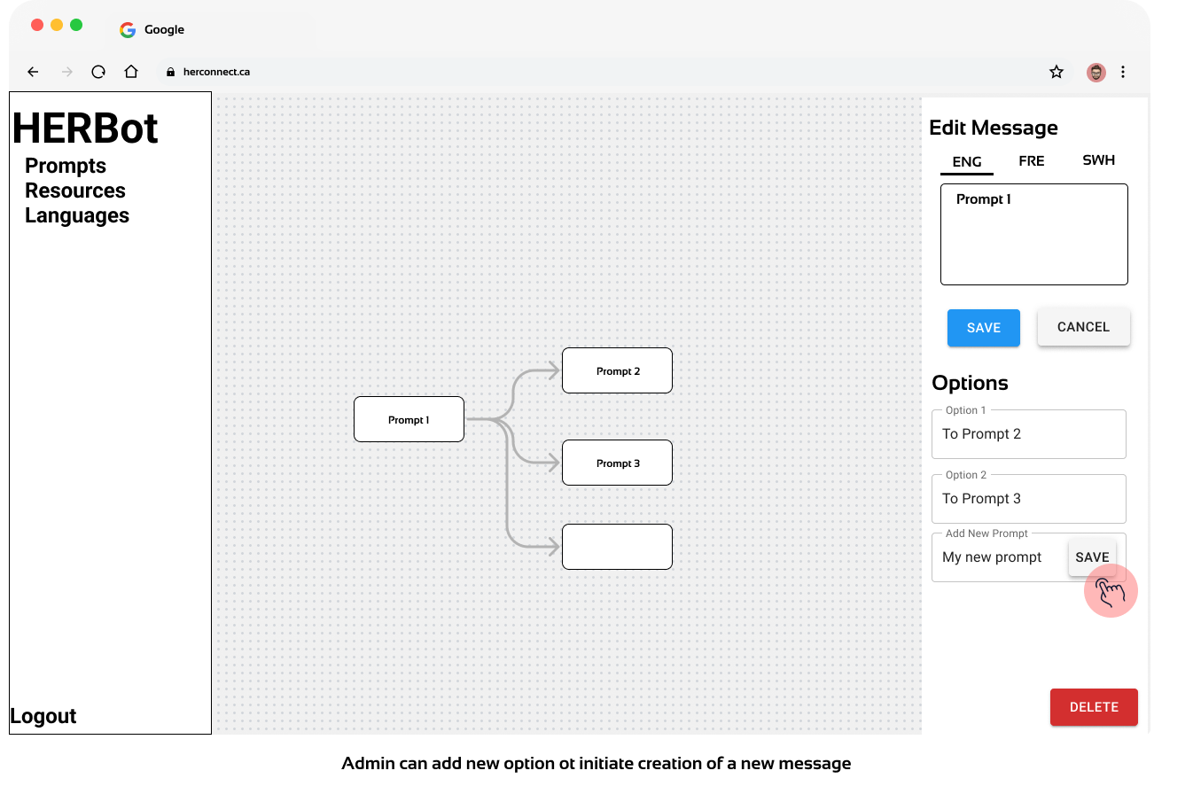Open Languages in the sidebar
1193x794 pixels.
point(77,215)
